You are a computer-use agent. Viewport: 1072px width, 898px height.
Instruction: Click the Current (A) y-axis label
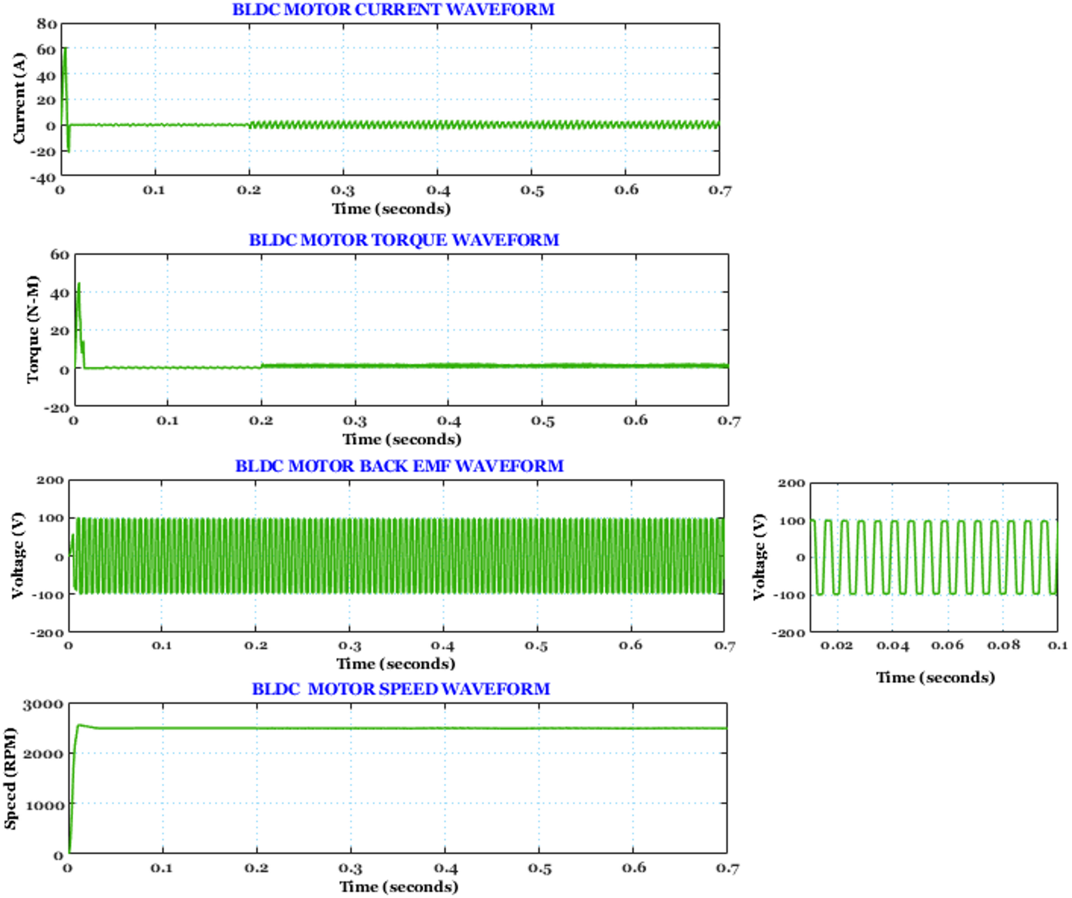coord(19,98)
